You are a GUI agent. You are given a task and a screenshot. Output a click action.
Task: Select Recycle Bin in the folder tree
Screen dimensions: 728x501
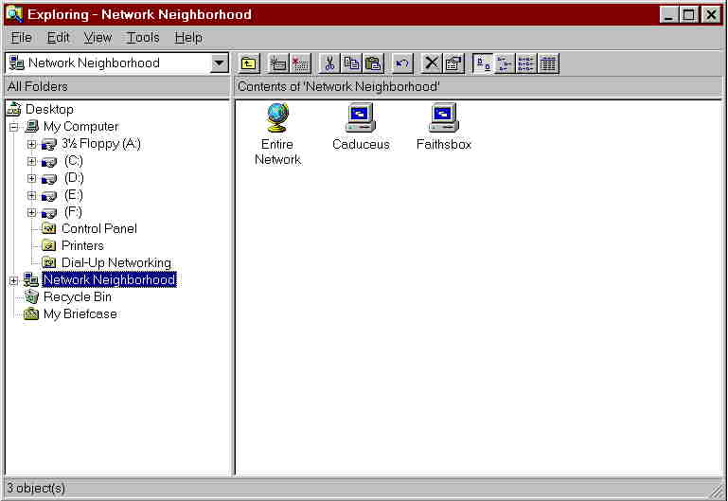[x=77, y=297]
